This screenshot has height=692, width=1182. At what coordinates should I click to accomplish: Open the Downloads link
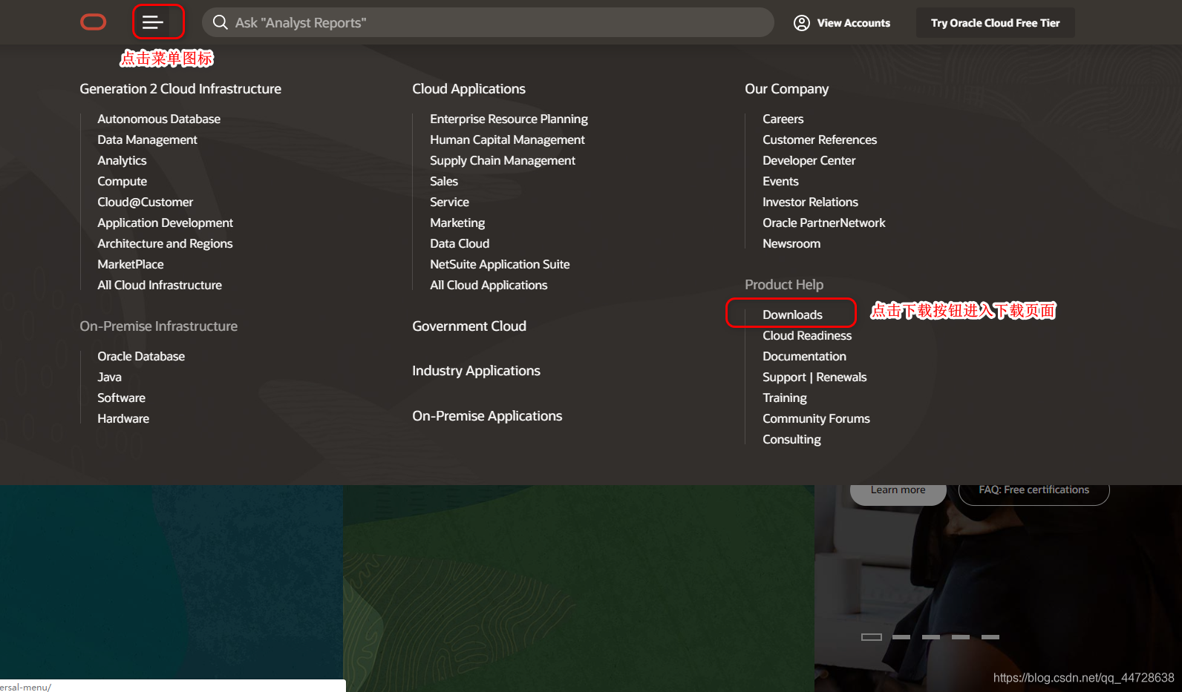792,314
